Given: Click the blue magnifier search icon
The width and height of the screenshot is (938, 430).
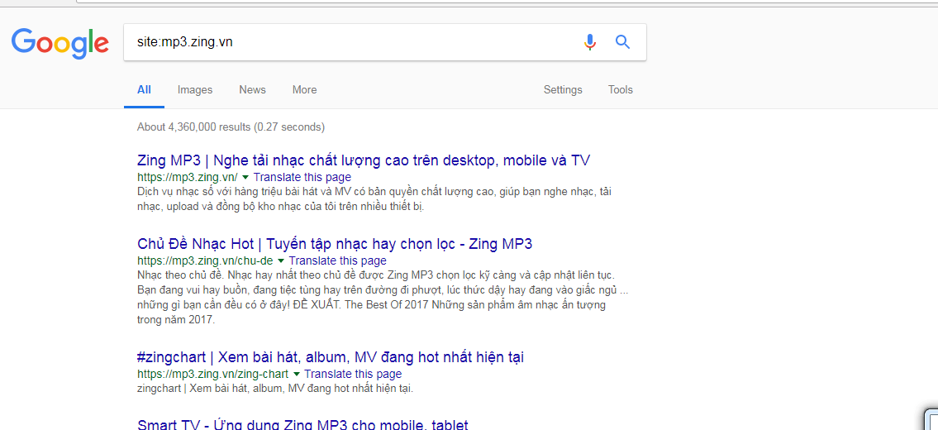Looking at the screenshot, I should (x=623, y=42).
